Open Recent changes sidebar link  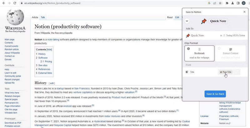point(12,80)
